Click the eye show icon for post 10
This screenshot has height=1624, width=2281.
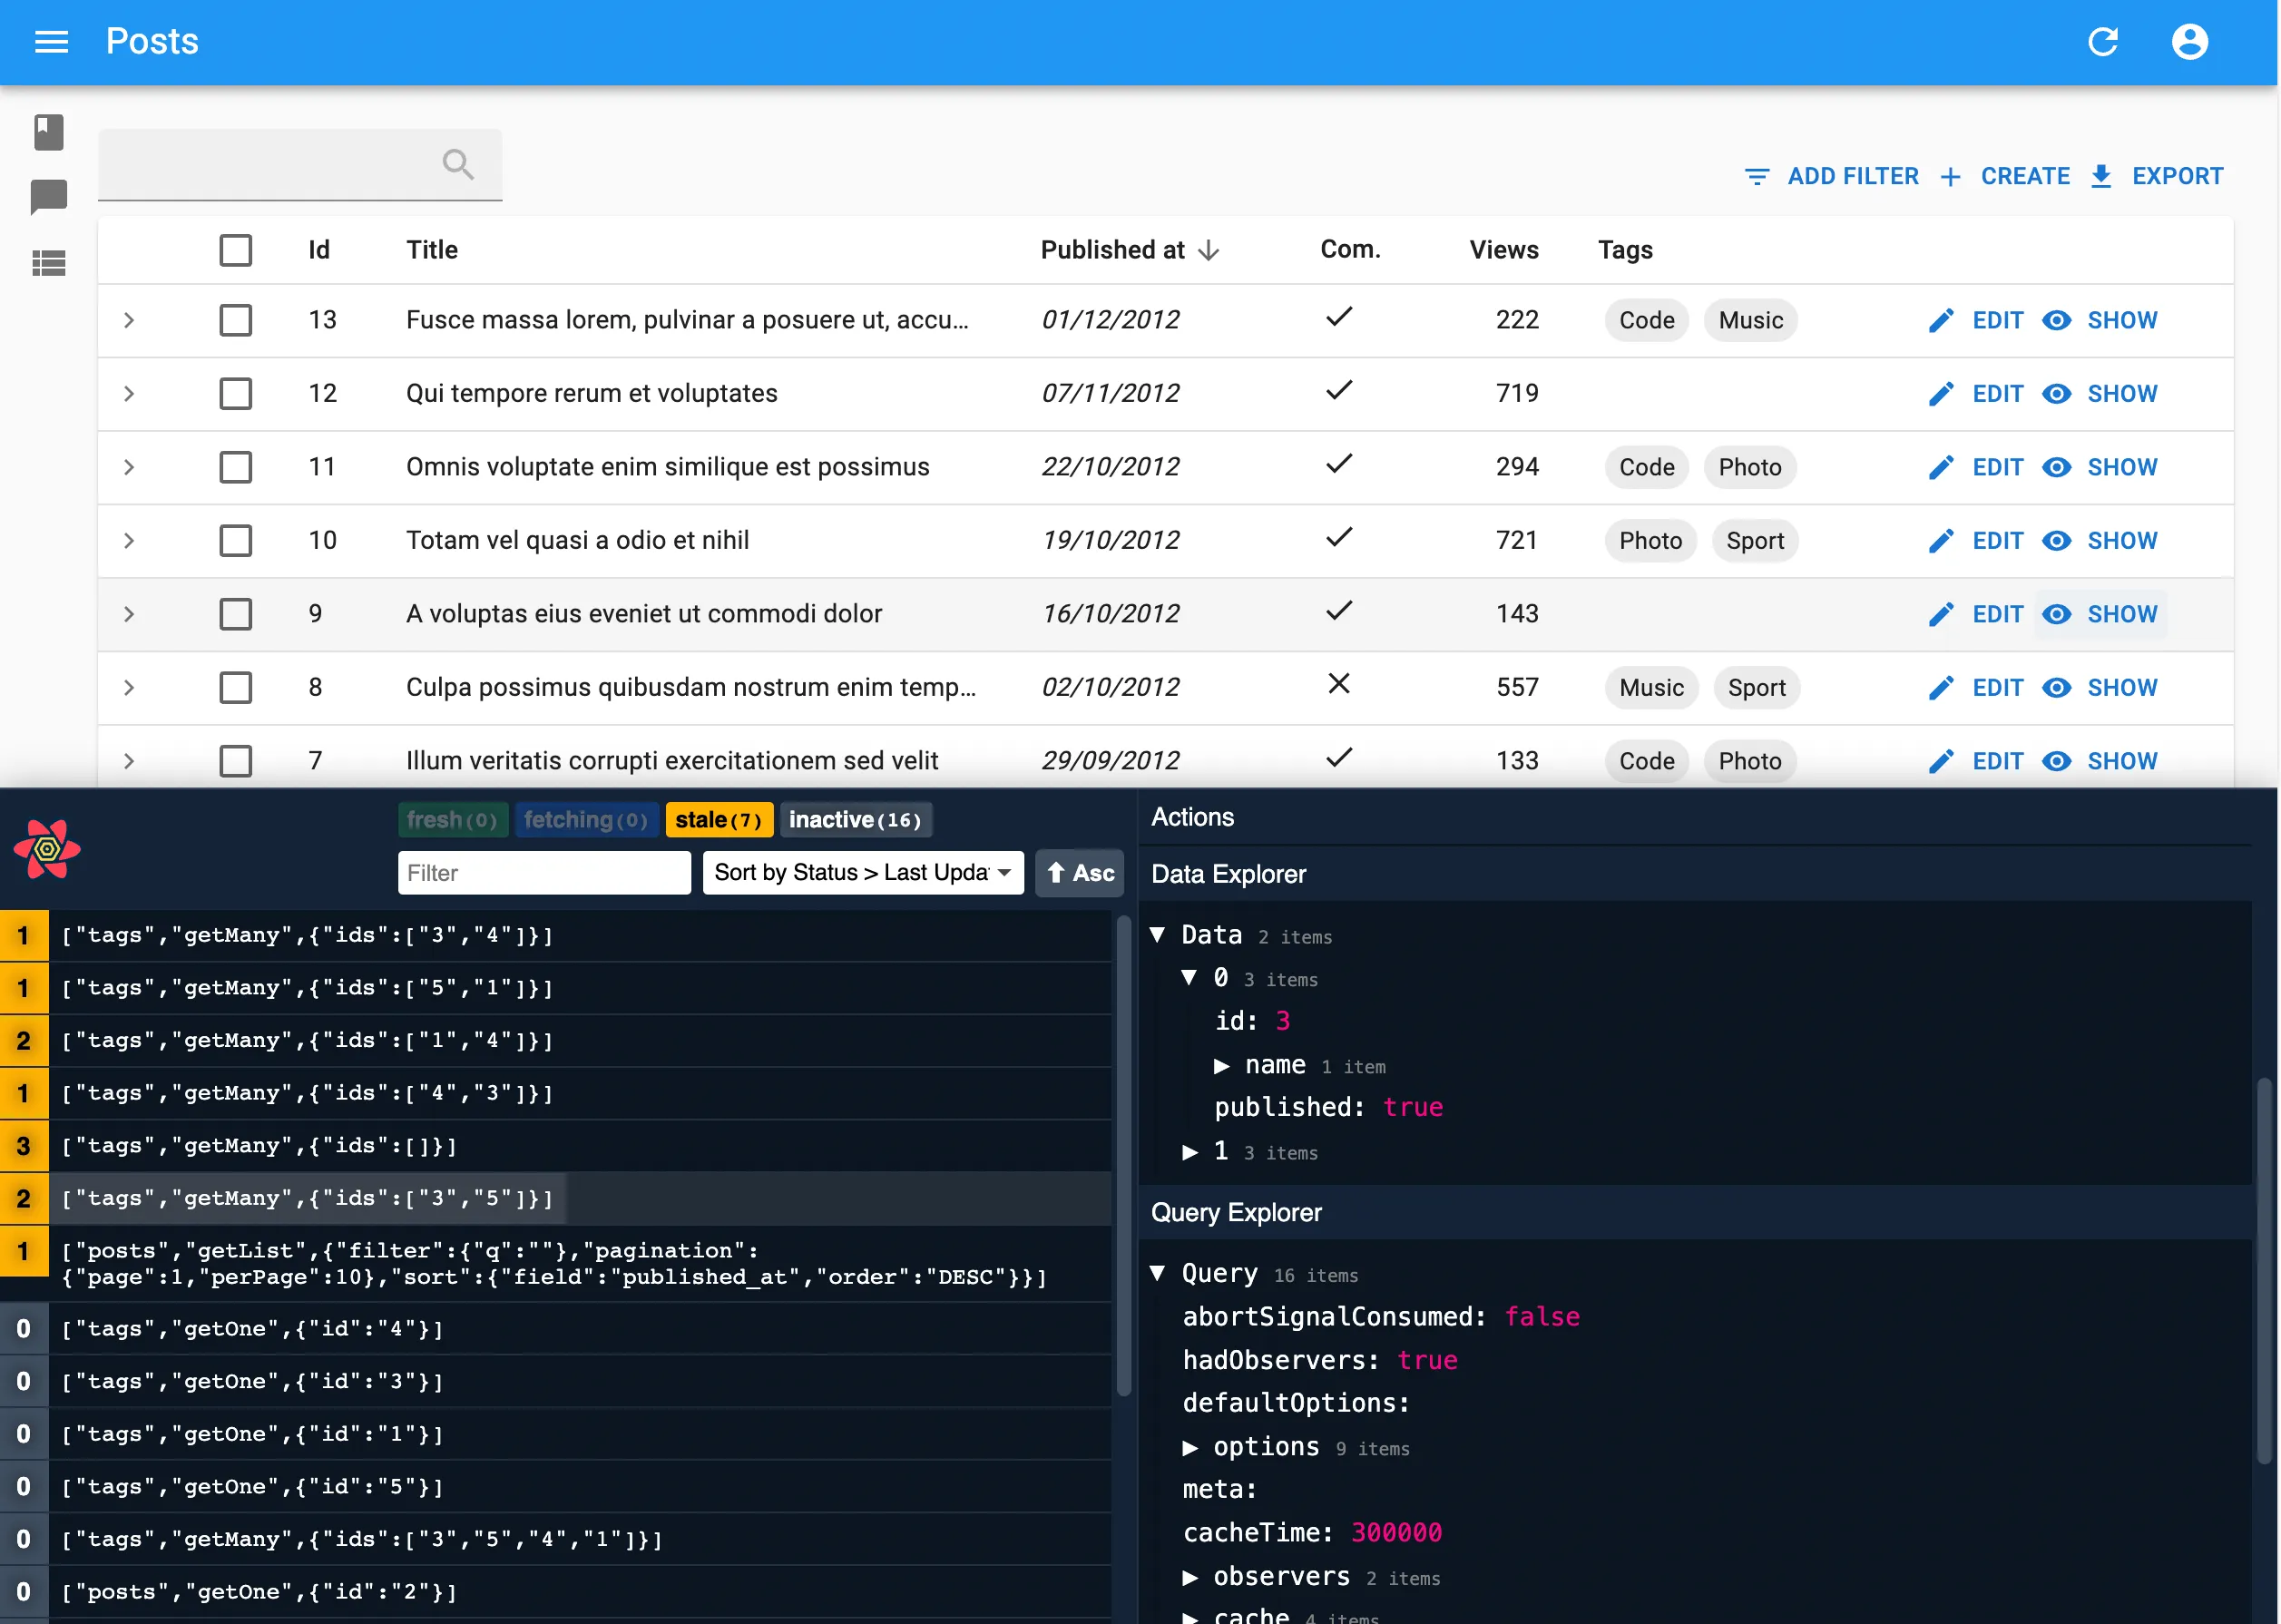pos(2056,541)
